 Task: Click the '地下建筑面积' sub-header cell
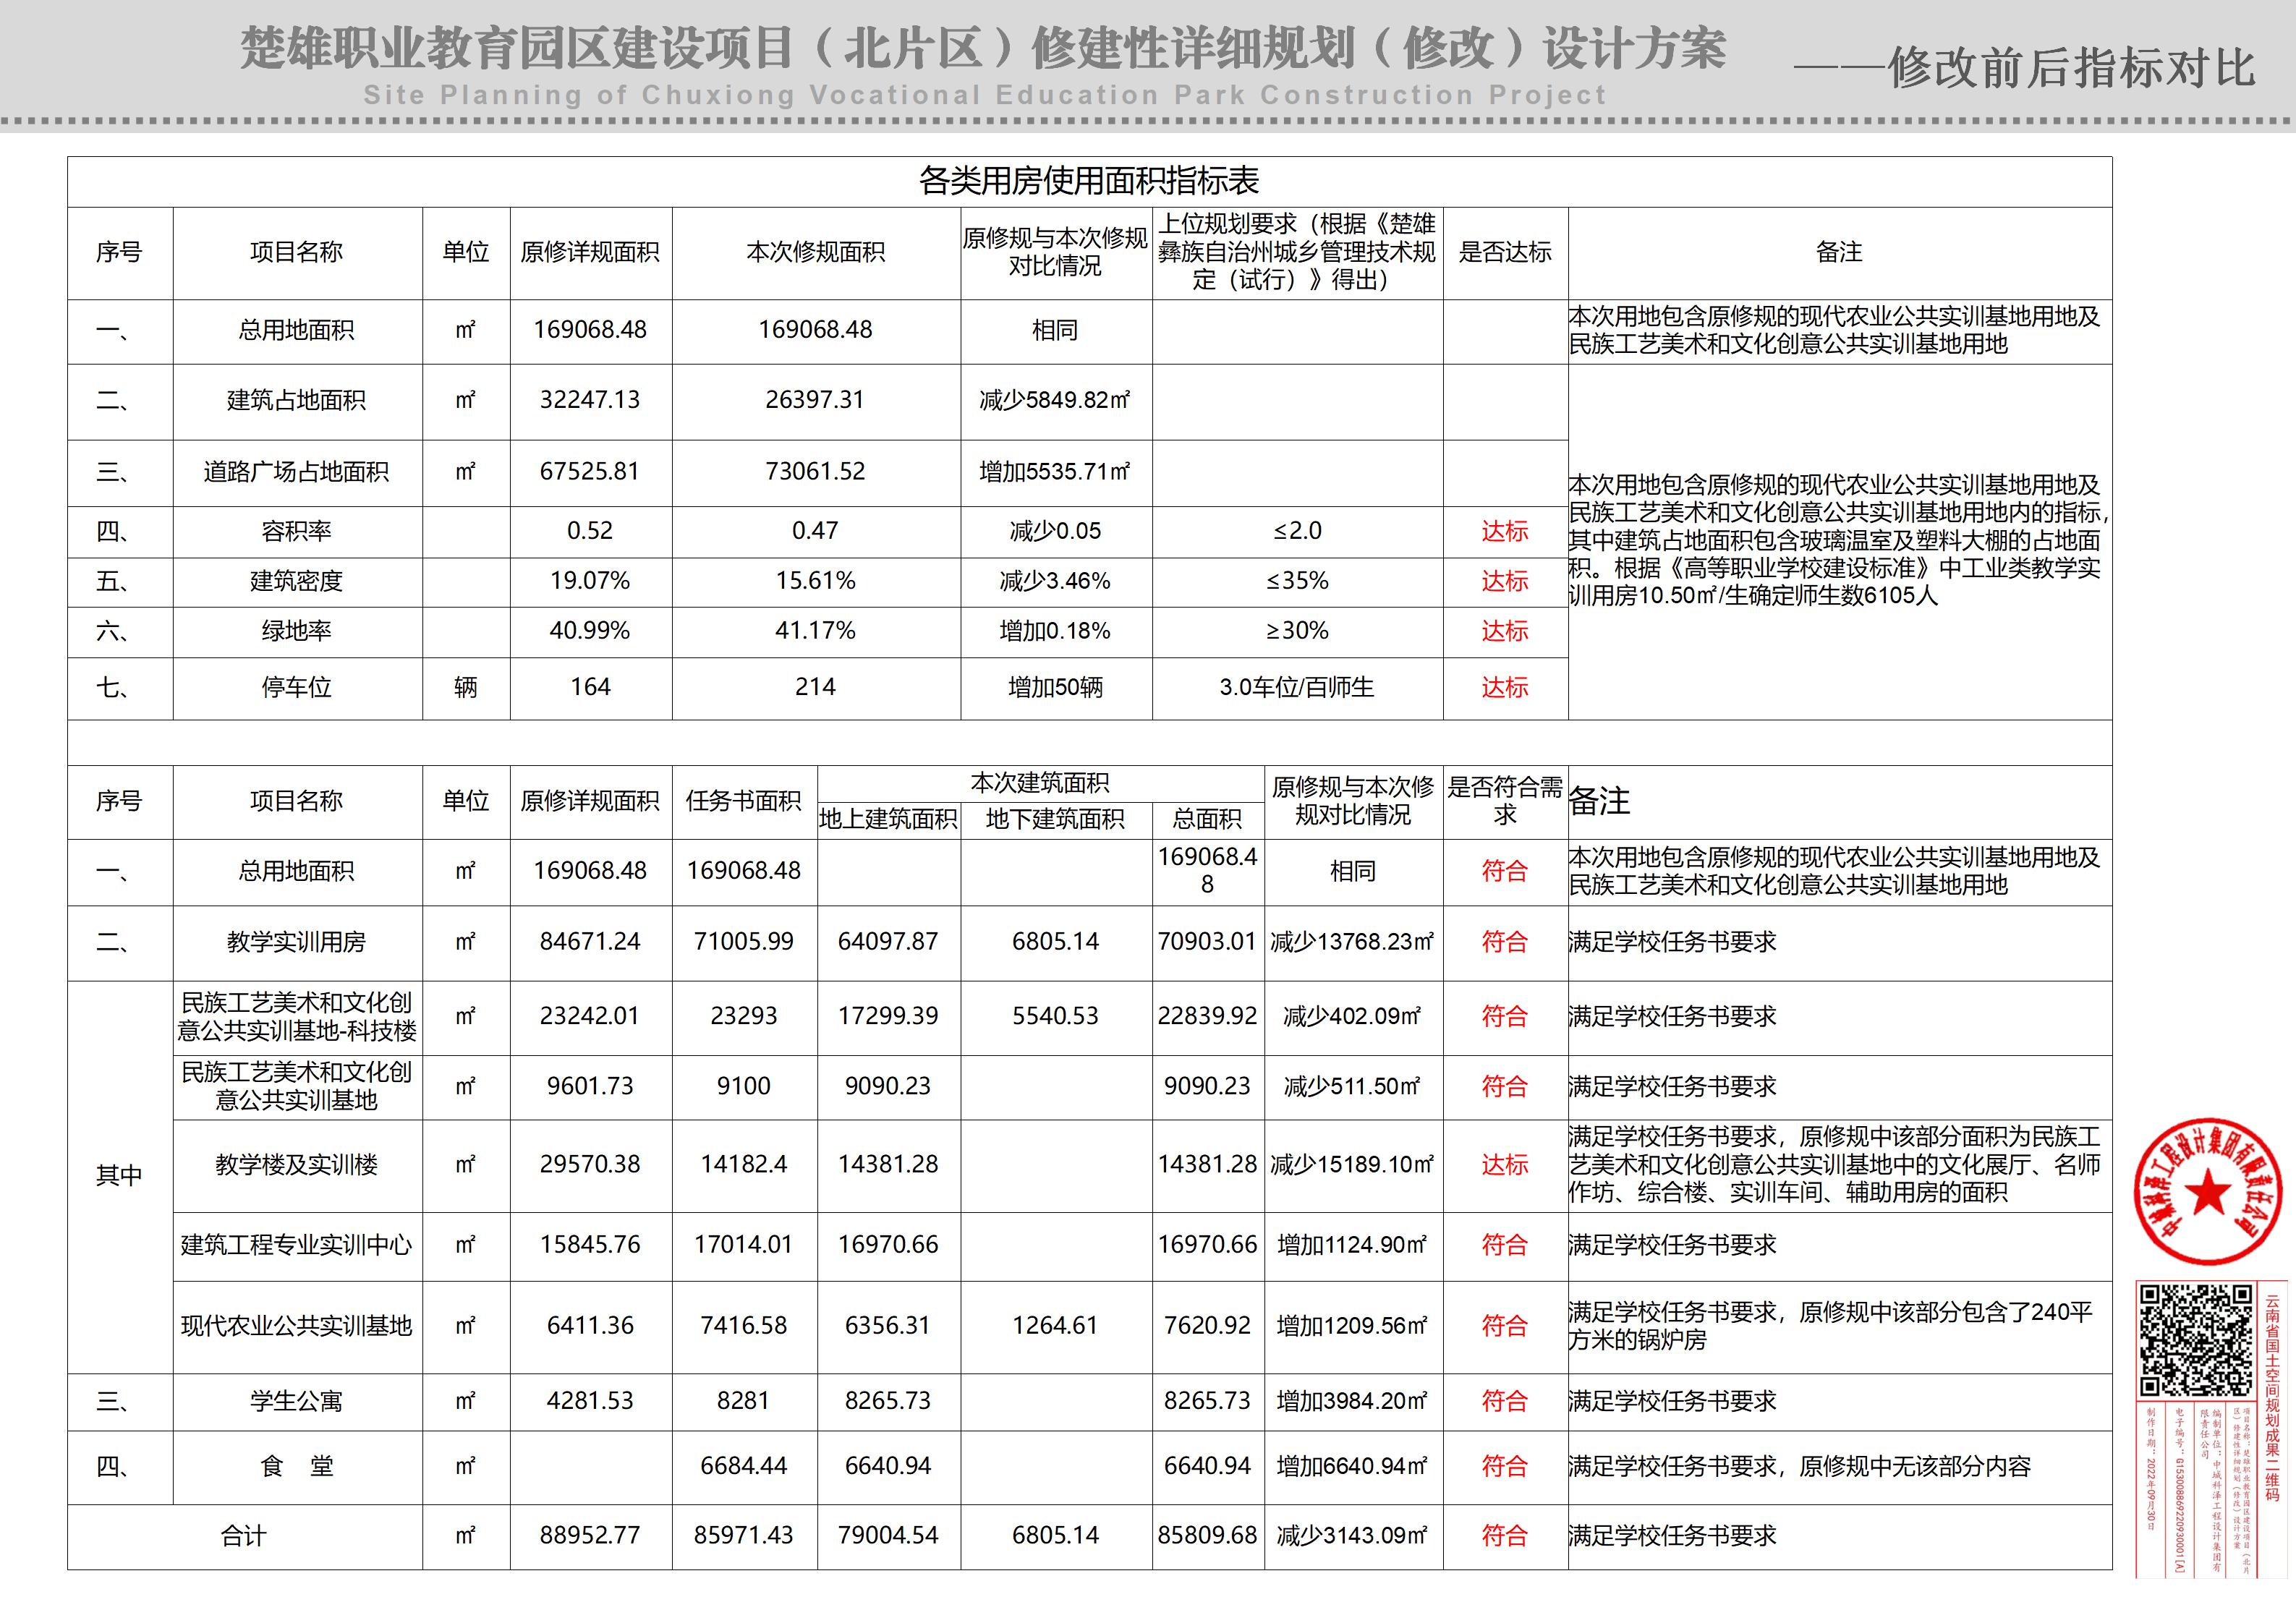1055,820
